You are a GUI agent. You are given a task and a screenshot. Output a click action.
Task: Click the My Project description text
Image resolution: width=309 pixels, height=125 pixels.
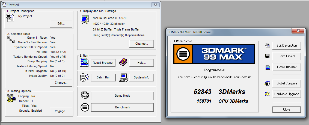[x=25, y=16]
